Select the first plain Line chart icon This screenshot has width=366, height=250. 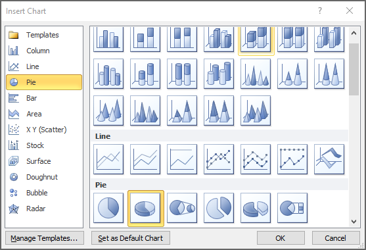[x=108, y=159]
